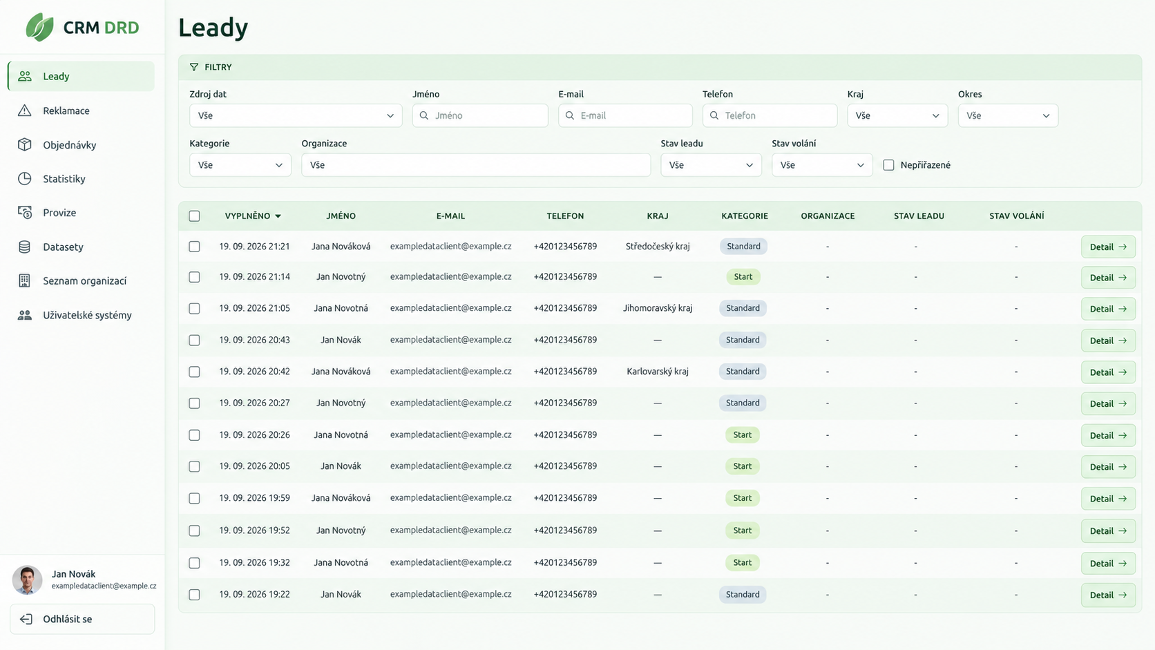
Task: Click the search icon in Telefon field
Action: pyautogui.click(x=714, y=115)
